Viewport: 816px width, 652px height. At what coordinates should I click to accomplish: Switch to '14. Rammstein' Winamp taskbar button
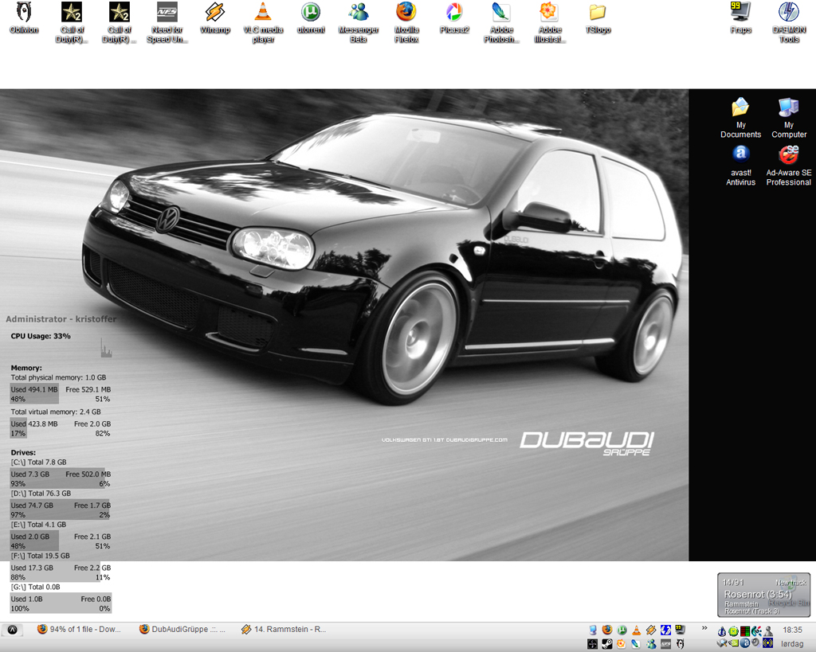[x=284, y=629]
